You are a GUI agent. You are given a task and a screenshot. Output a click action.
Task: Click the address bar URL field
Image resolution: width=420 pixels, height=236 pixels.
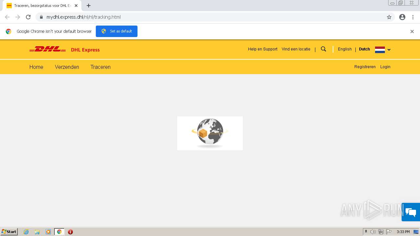click(215, 17)
